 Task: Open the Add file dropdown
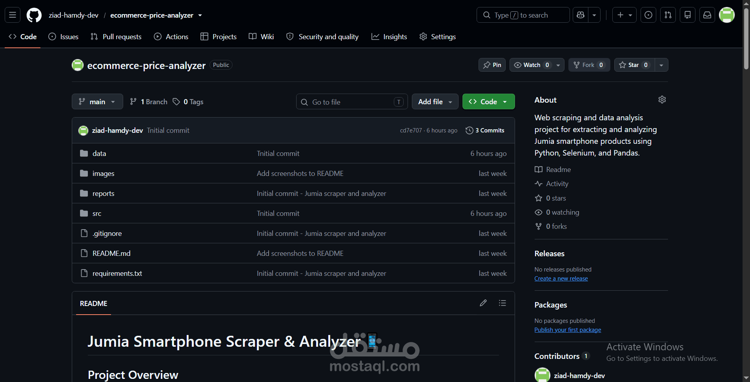(435, 102)
